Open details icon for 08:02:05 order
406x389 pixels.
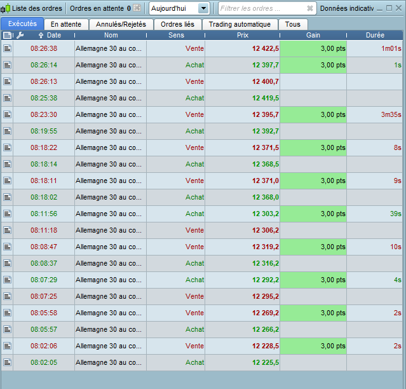pyautogui.click(x=7, y=362)
